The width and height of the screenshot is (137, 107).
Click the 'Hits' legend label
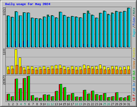coord(134,11)
